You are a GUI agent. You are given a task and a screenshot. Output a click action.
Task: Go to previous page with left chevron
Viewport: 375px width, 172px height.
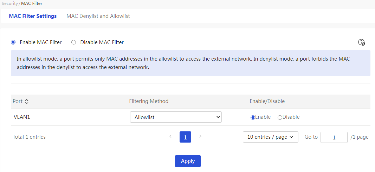tap(170, 137)
